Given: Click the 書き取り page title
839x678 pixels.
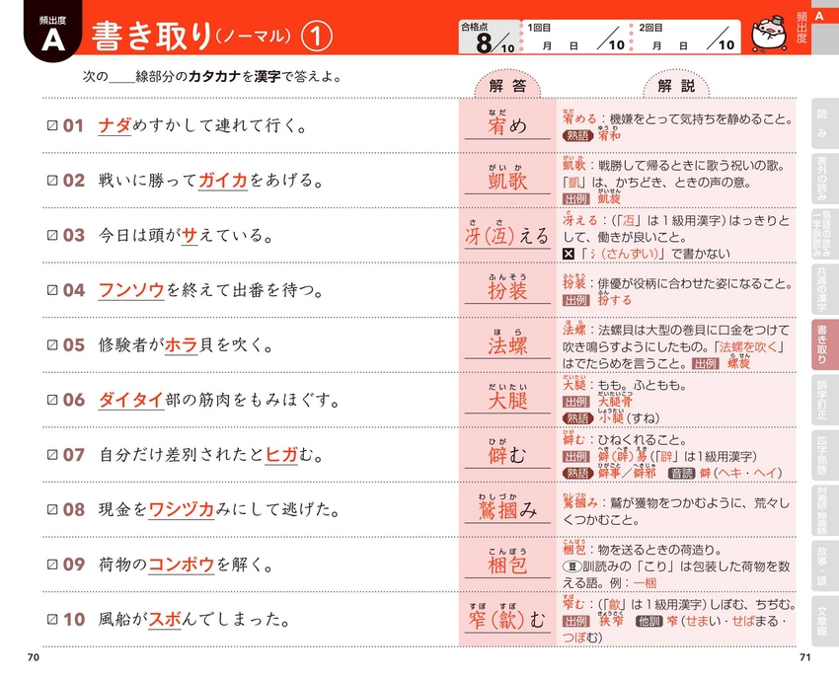Looking at the screenshot, I should click(x=153, y=36).
